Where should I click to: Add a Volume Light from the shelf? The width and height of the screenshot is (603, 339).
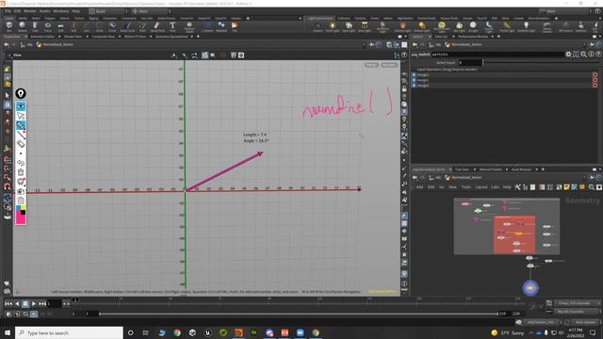click(402, 26)
